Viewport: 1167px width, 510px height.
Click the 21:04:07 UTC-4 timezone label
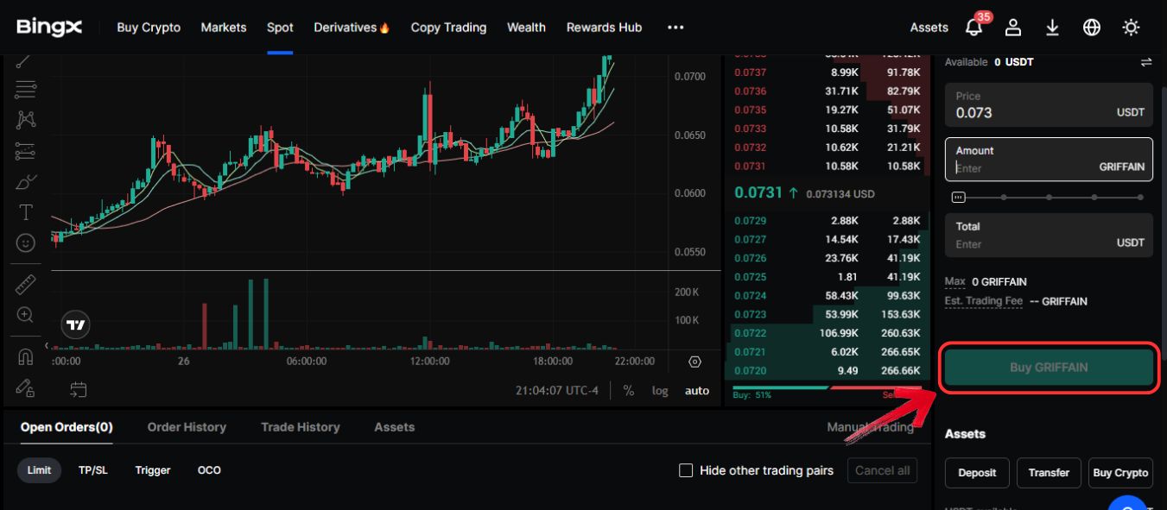[557, 390]
